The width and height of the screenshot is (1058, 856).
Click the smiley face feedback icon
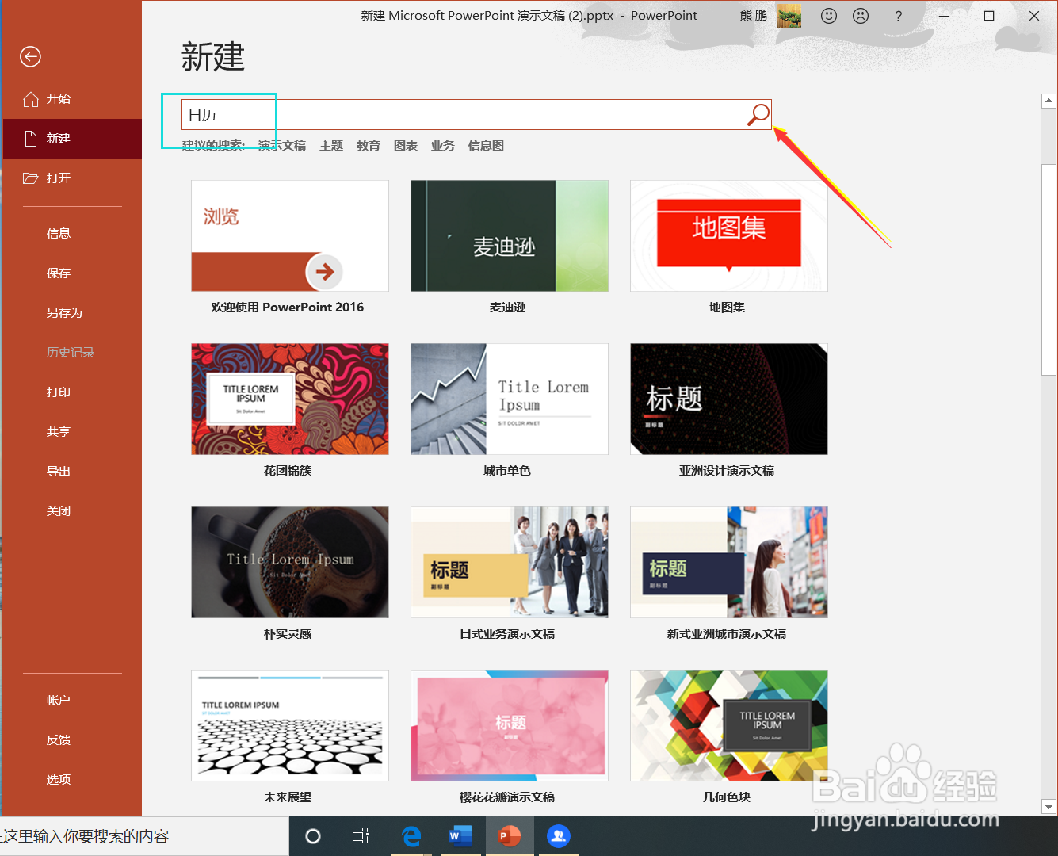[829, 16]
